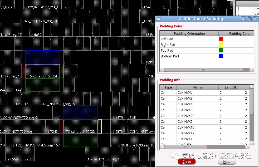
Task: Pick the blue Bottom Pad color swatch
Action: point(221,56)
